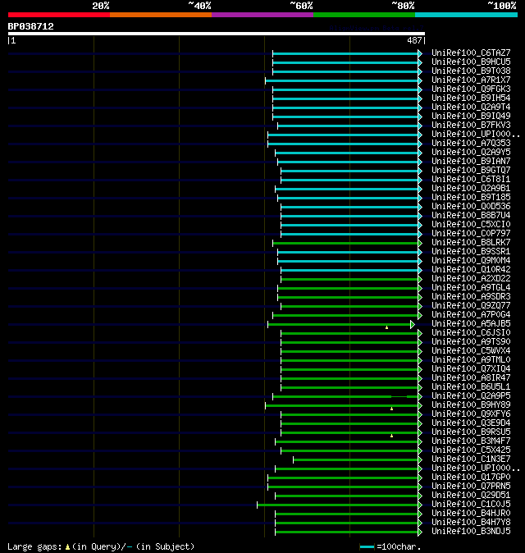Select the UniRef100_Q0D536 label

471,206
